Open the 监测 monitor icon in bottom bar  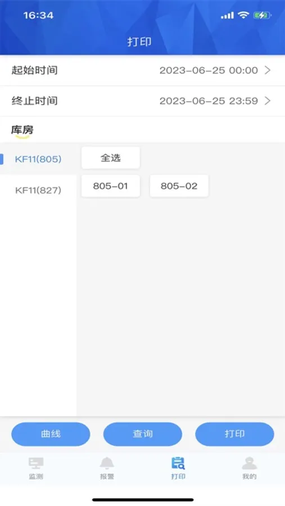pyautogui.click(x=36, y=463)
